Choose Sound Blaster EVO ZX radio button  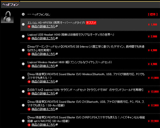pyautogui.click(x=23, y=105)
